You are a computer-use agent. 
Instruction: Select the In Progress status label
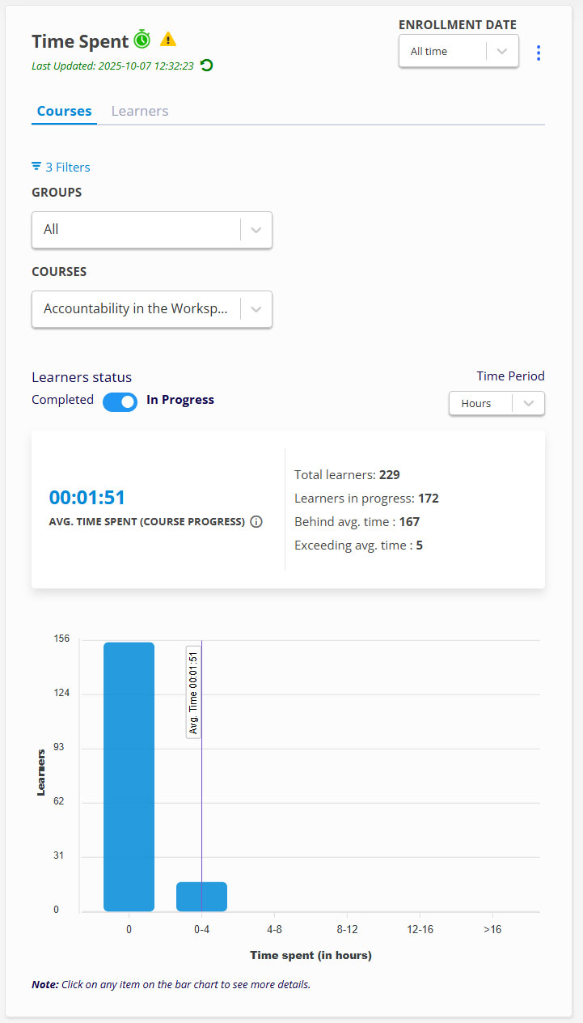[x=180, y=400]
